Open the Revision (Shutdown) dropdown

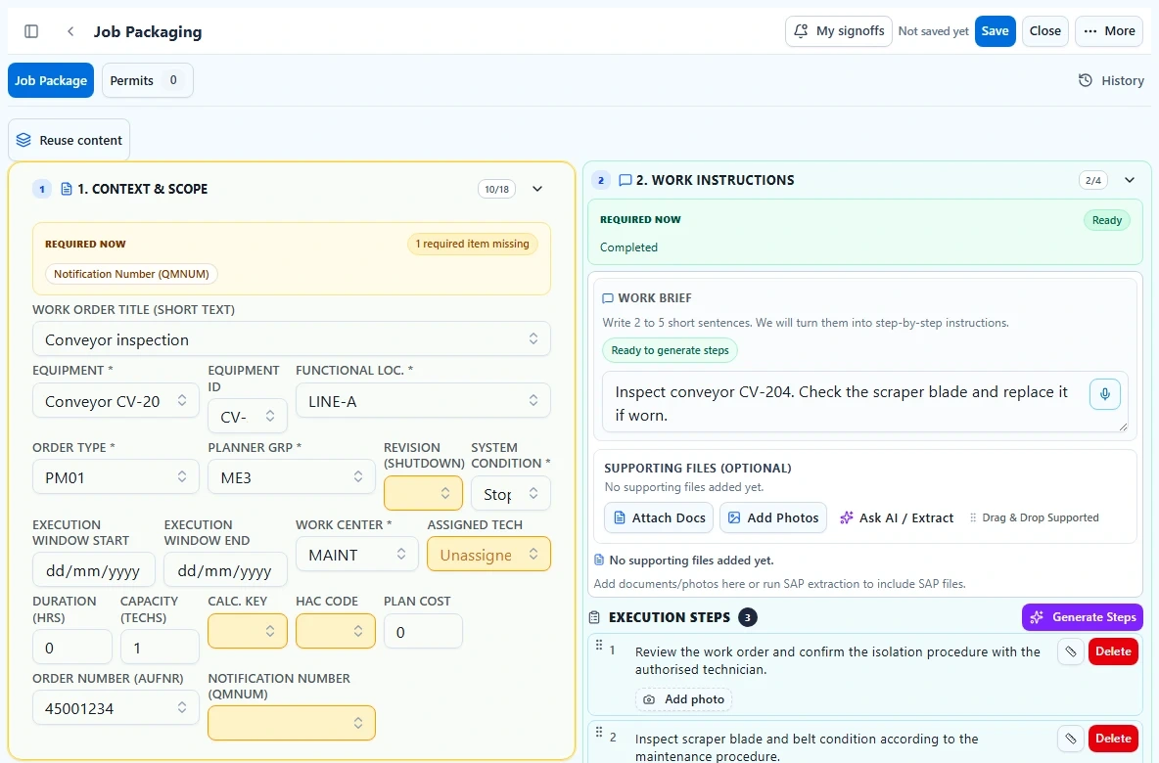click(423, 493)
